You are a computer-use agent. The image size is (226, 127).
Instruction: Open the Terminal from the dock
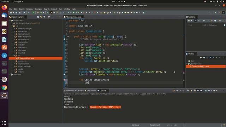click(x=4, y=71)
